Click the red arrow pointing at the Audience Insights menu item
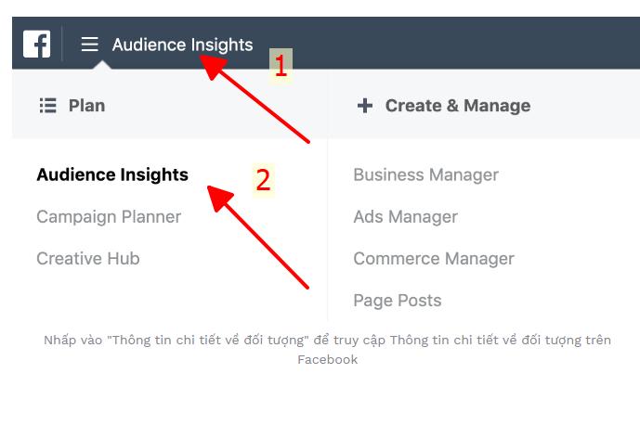Screen dimensions: 640x425 [258, 237]
